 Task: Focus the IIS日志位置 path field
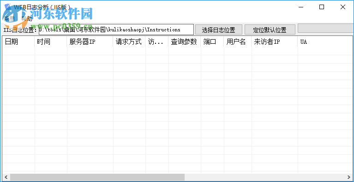tap(116, 29)
